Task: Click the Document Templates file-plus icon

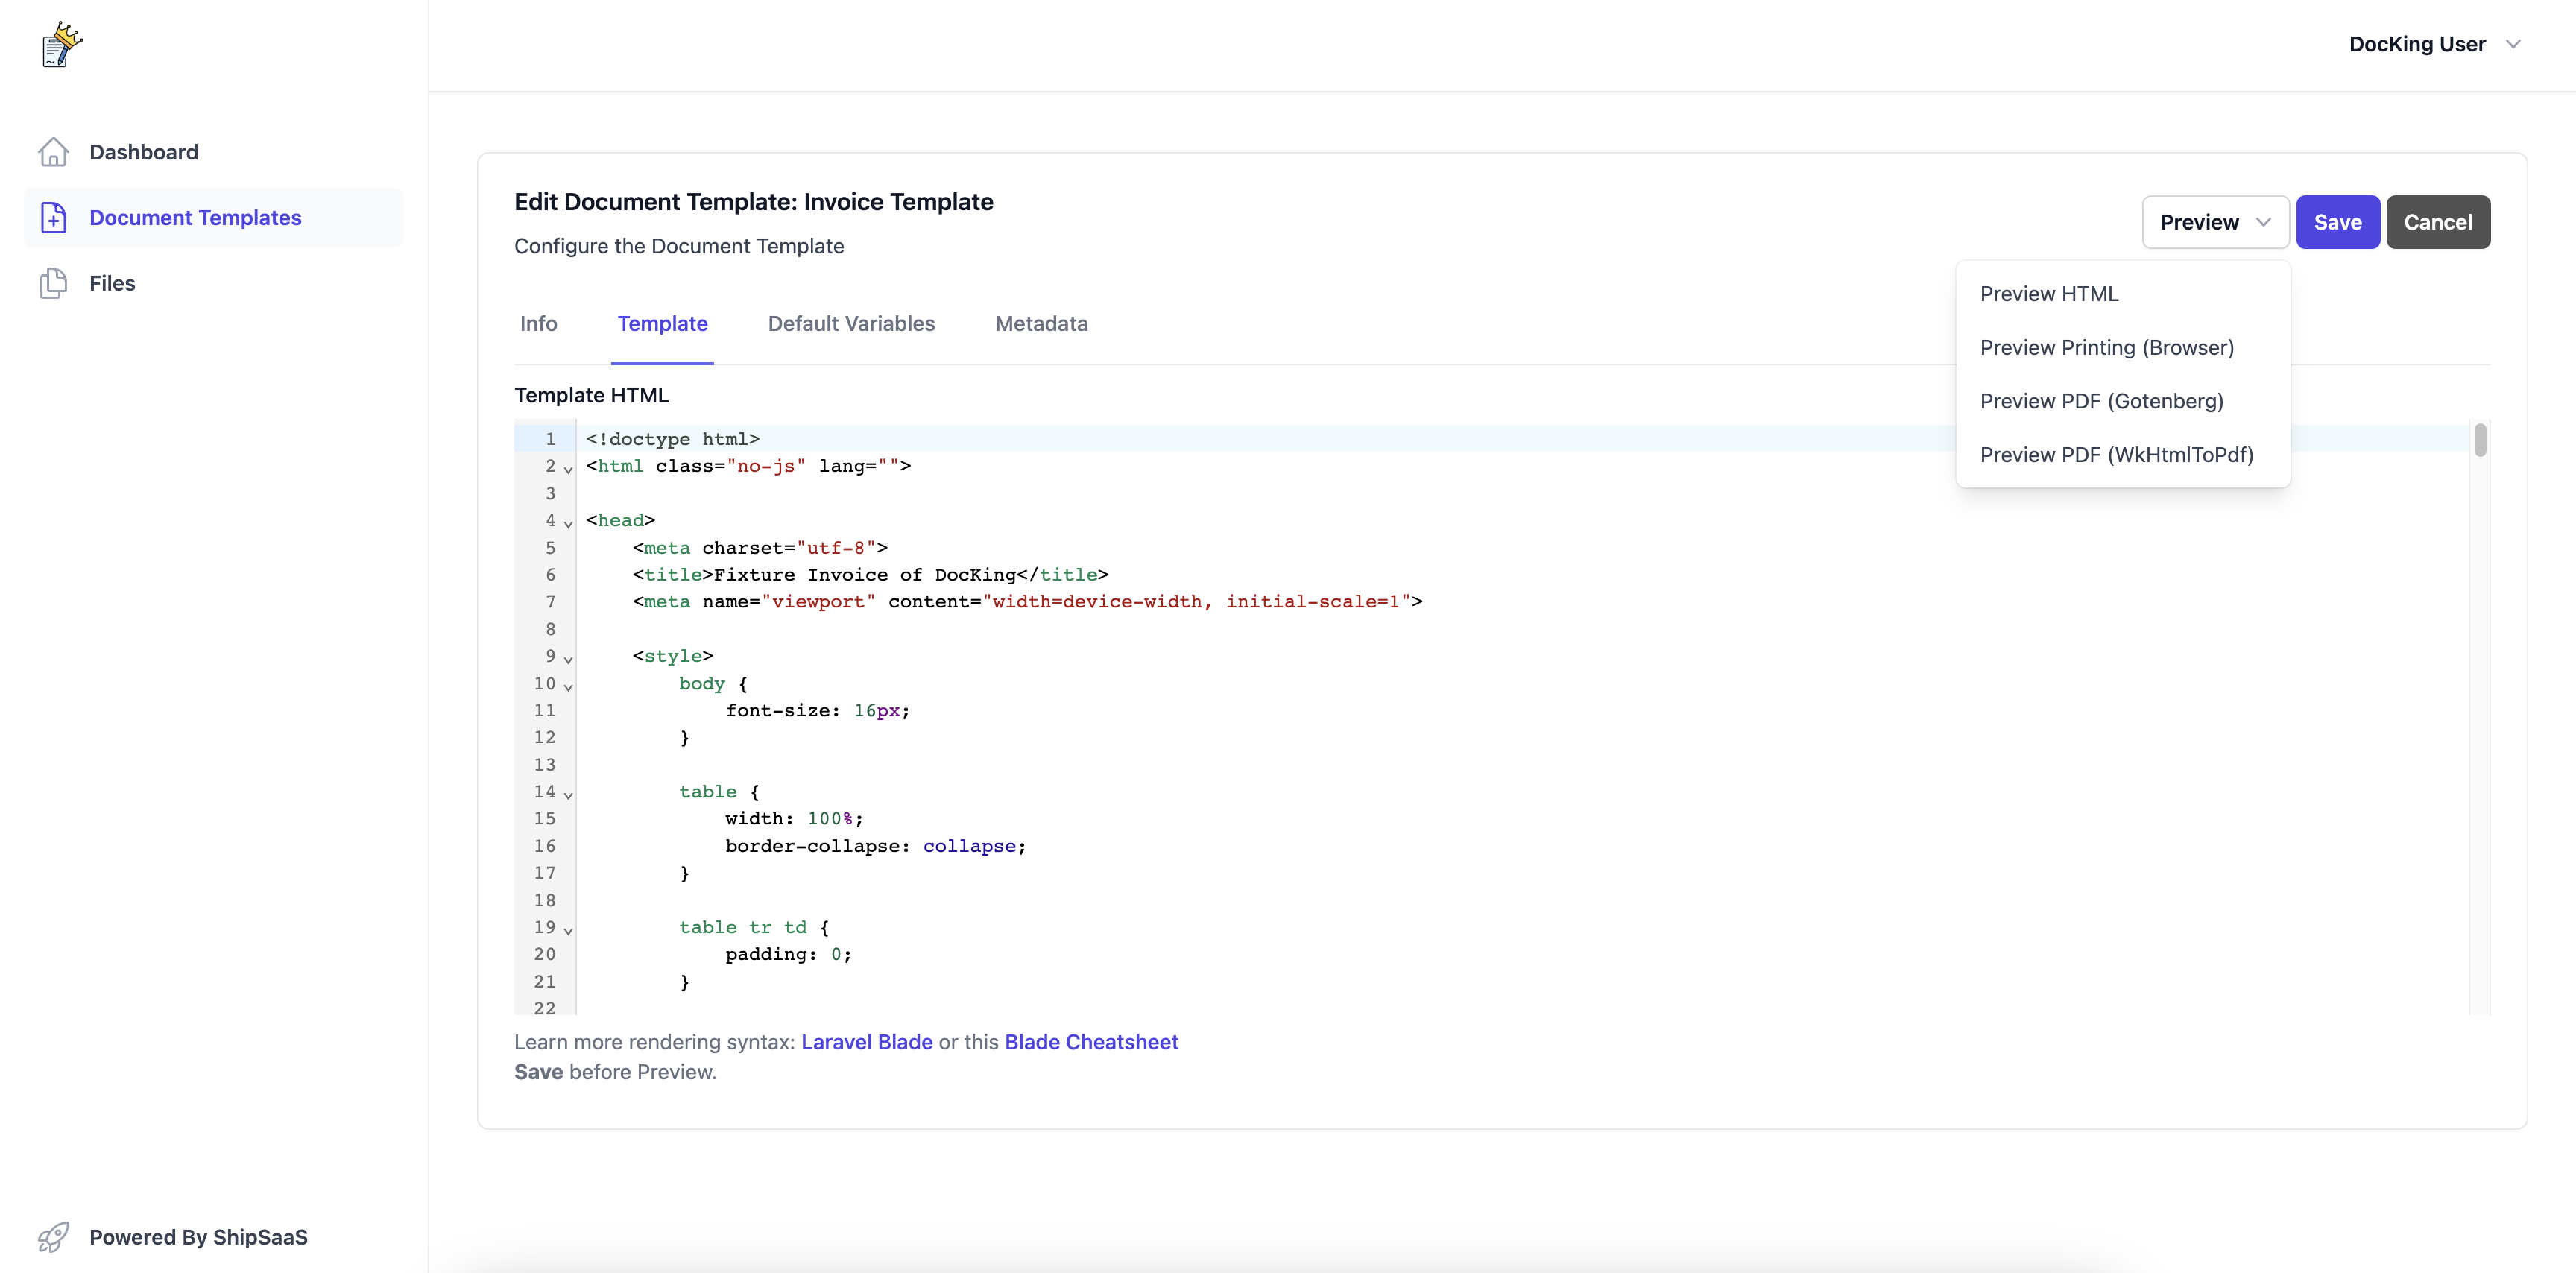Action: point(53,218)
